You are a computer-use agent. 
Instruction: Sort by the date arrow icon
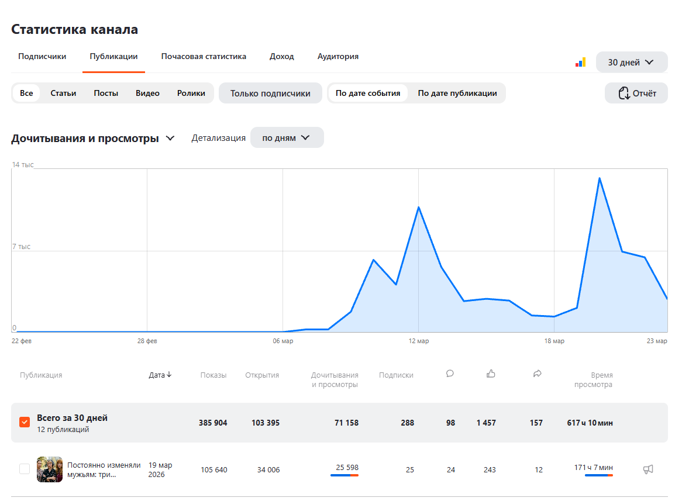[169, 375]
